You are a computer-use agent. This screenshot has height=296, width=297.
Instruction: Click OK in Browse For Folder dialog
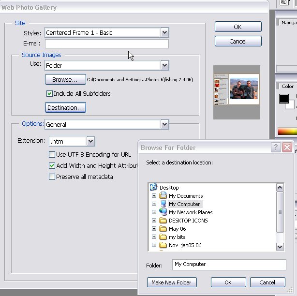tap(228, 282)
